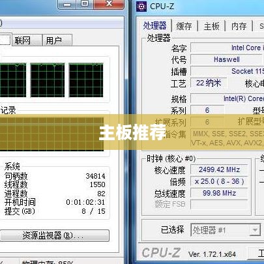Open the 内存 tab in CPU-Z
Viewport: 264px width, 264px height.
[x=239, y=26]
